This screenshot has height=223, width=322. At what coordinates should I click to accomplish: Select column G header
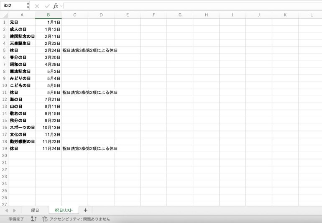coord(180,15)
